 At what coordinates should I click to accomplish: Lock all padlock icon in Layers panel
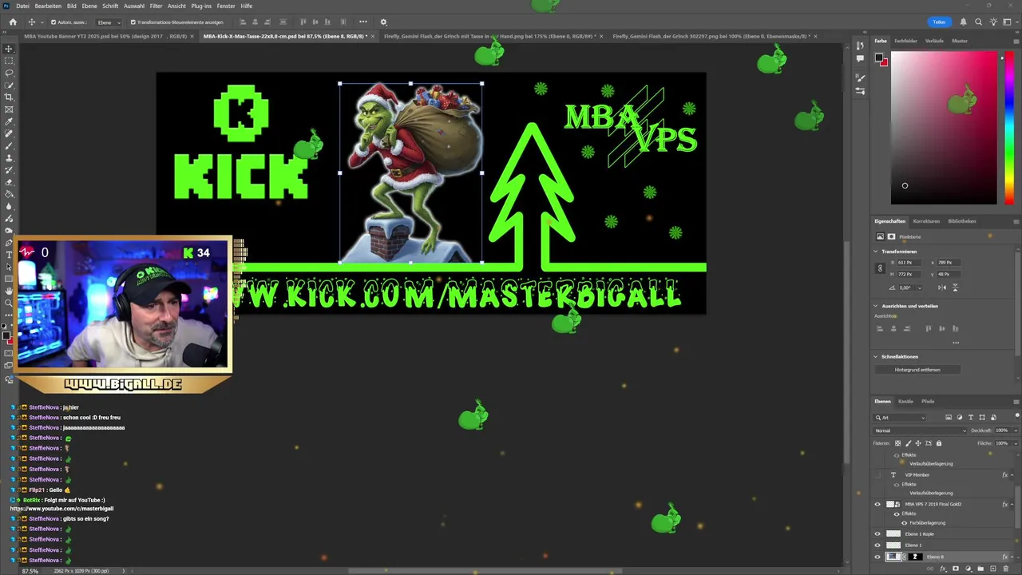point(939,443)
